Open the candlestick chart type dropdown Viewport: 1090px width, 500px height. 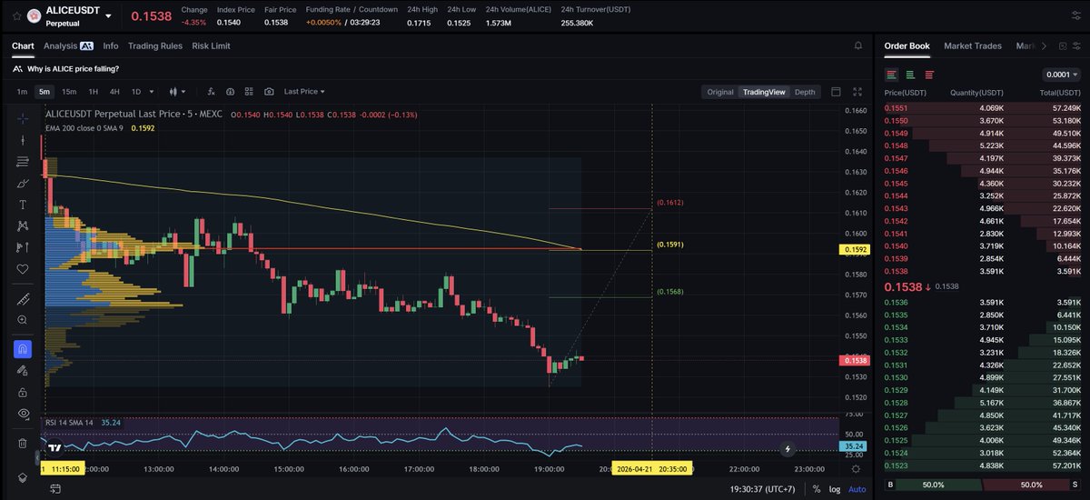[177, 92]
